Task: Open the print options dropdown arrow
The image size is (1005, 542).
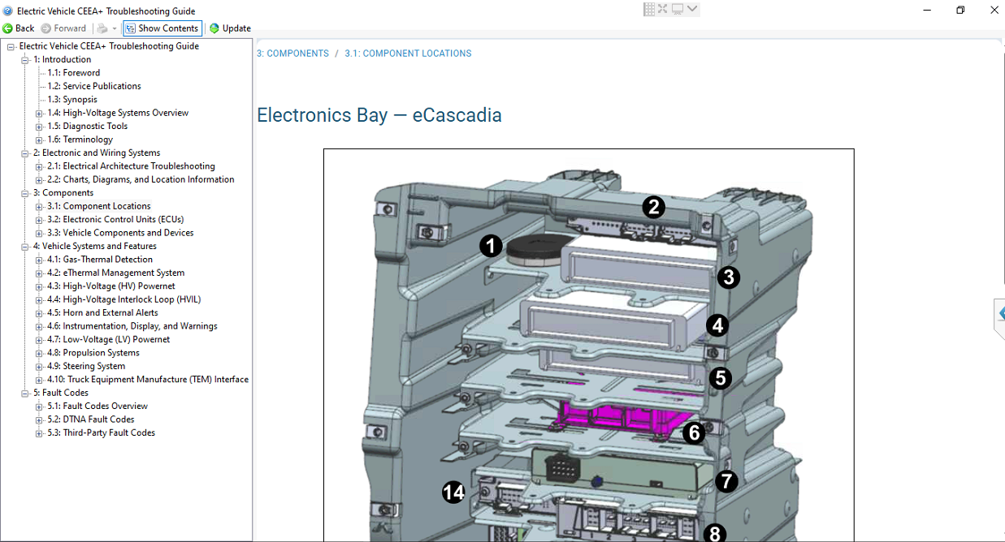Action: (x=114, y=28)
